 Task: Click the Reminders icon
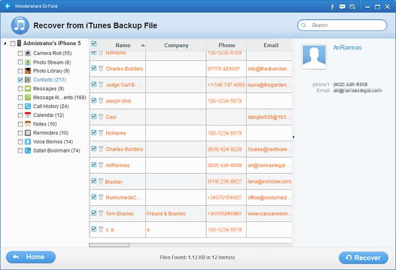coord(28,133)
